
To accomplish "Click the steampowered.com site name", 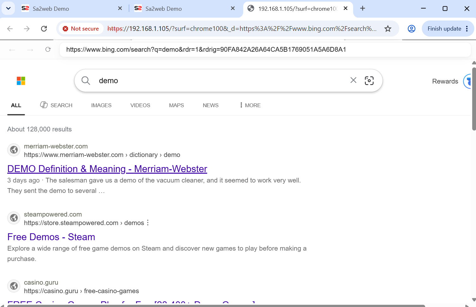I will pos(53,214).
